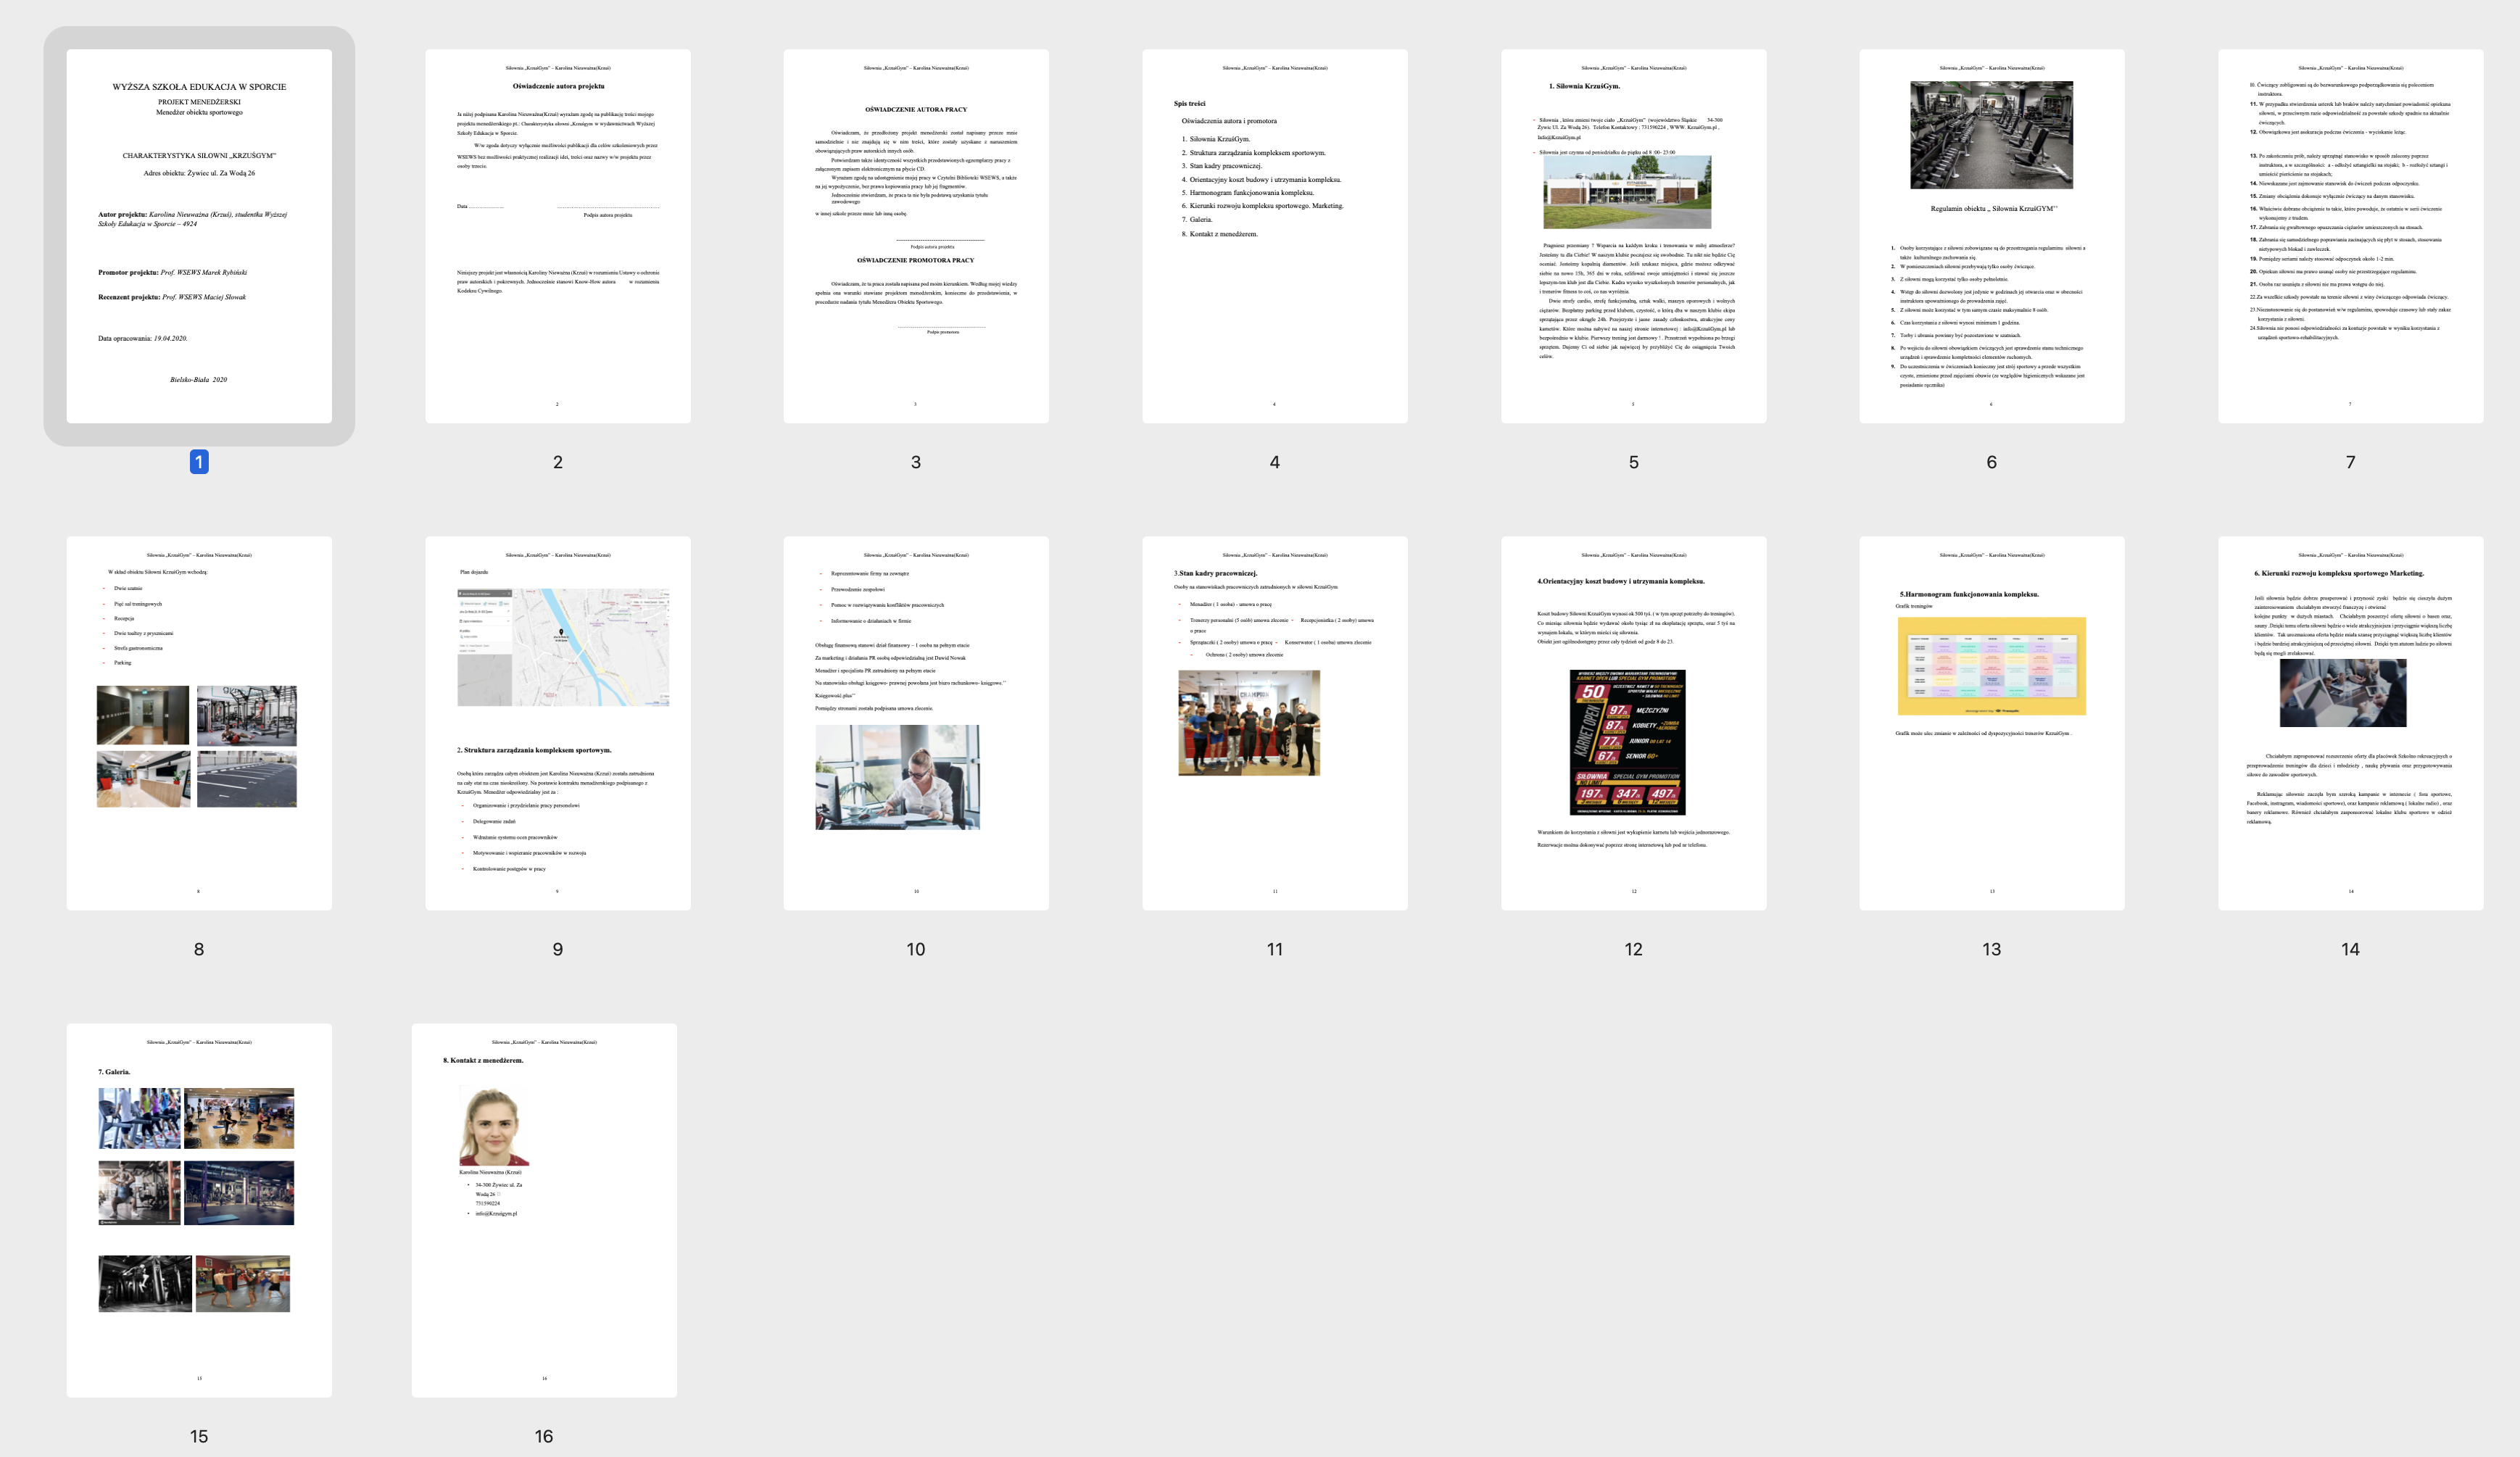Click the page number 13 label

click(x=1991, y=949)
